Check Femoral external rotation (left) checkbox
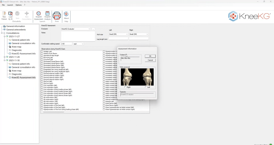274x145 pixels. pos(42,73)
